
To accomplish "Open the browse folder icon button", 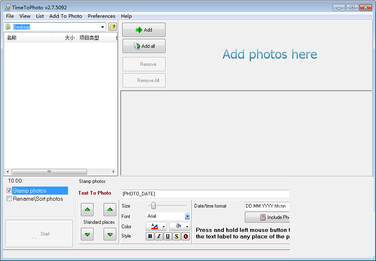I will [113, 27].
